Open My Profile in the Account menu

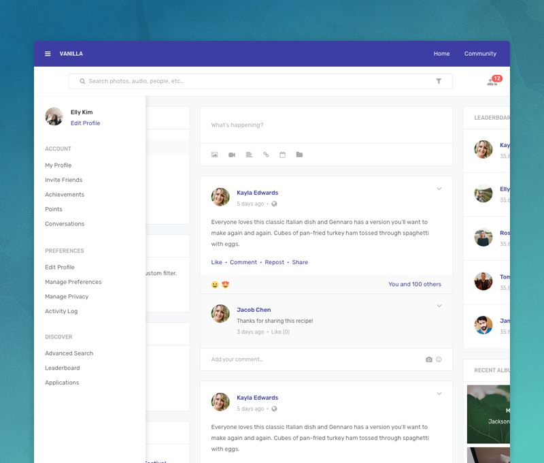point(58,165)
